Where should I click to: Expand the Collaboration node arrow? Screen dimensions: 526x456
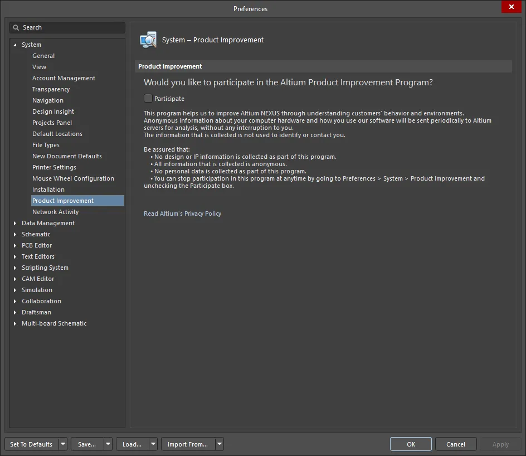click(14, 302)
